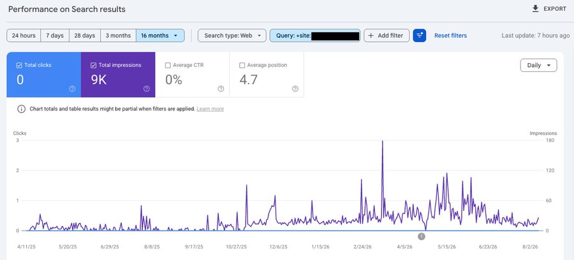Open the filter options icon button
This screenshot has width=574, height=260.
tap(420, 36)
